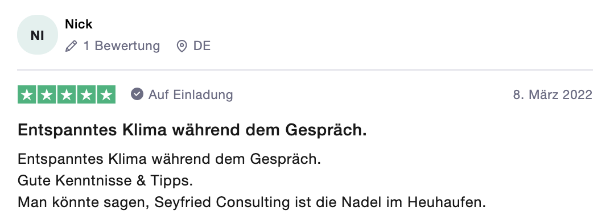
Task: Click the word Heuhaufen in review
Action: 447,203
